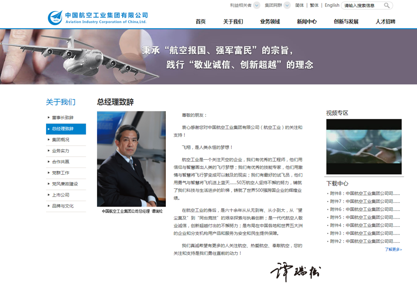The height and width of the screenshot is (283, 417).
Task: Click the airplane banner image
Action: pos(208,57)
